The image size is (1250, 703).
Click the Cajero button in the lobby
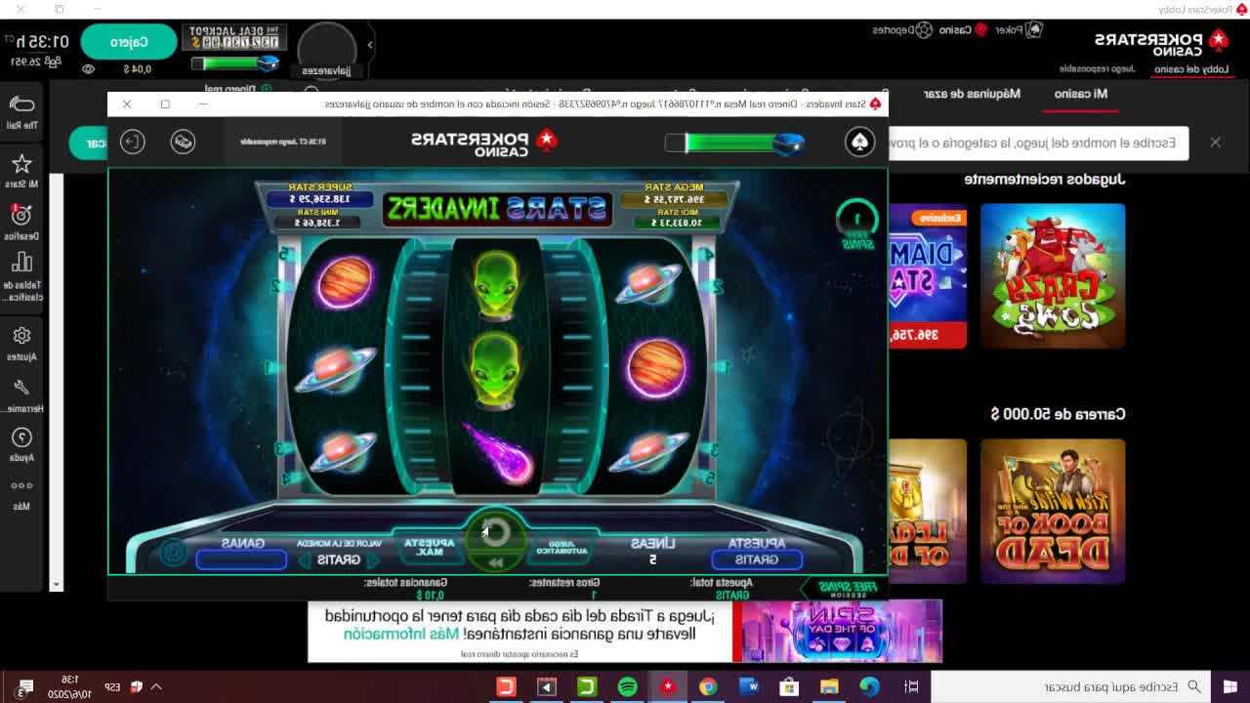(129, 42)
